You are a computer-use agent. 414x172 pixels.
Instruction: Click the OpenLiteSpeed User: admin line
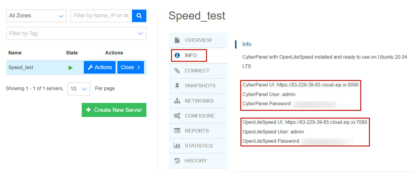click(273, 132)
